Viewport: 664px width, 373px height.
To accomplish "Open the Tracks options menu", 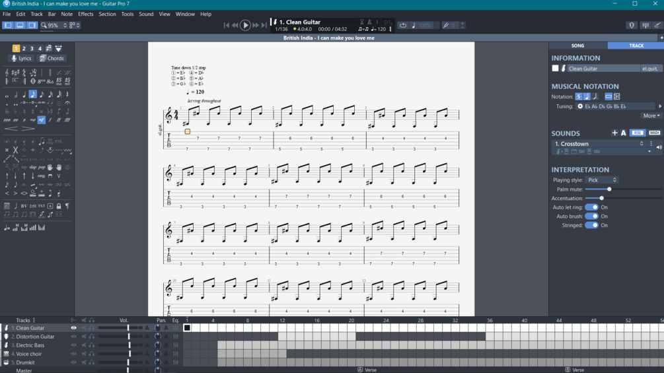I will pos(34,320).
